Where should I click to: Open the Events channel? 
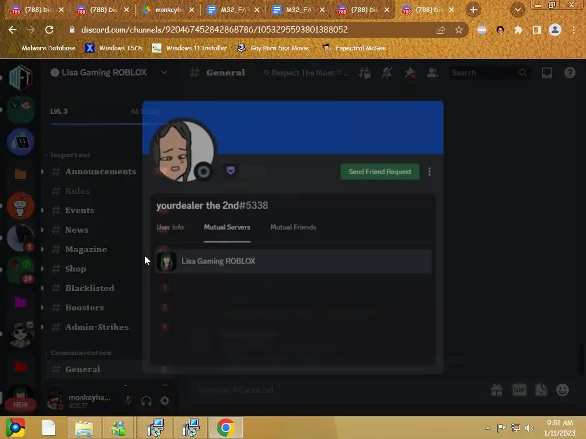[79, 210]
